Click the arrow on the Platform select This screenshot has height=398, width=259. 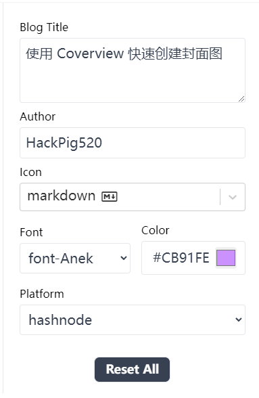click(x=239, y=319)
